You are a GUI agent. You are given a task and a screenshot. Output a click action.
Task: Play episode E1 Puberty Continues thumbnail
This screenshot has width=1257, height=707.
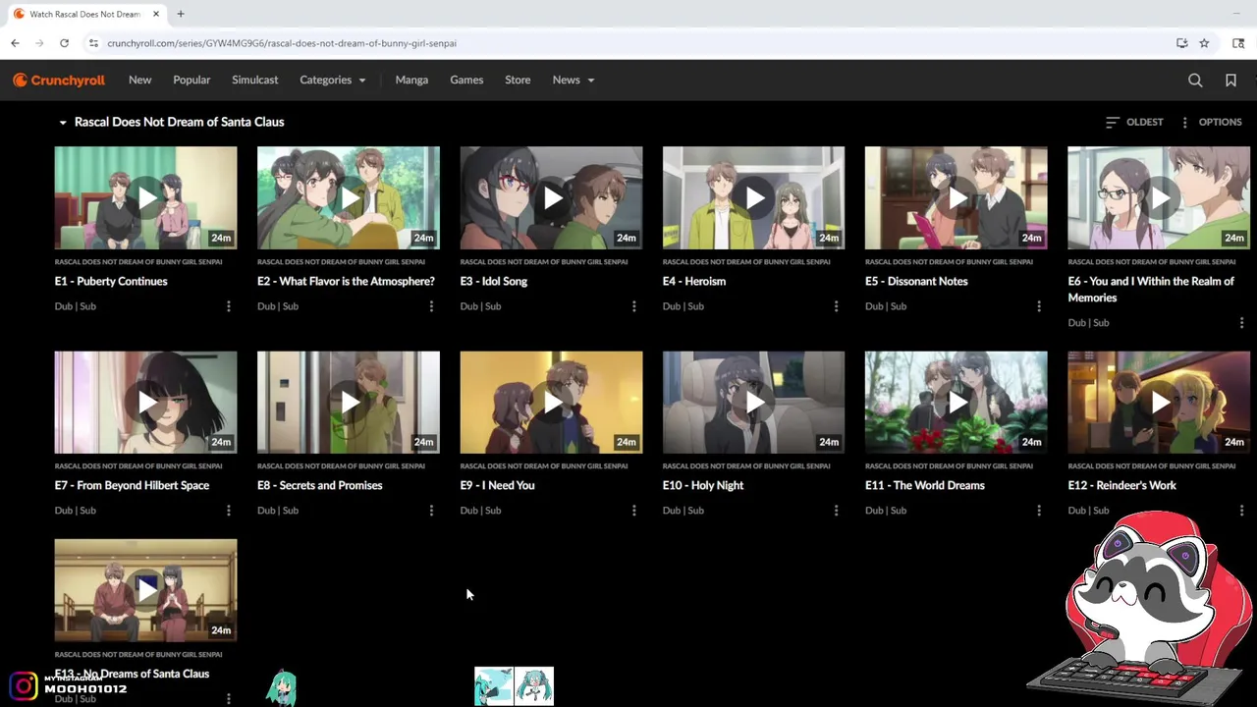[145, 198]
